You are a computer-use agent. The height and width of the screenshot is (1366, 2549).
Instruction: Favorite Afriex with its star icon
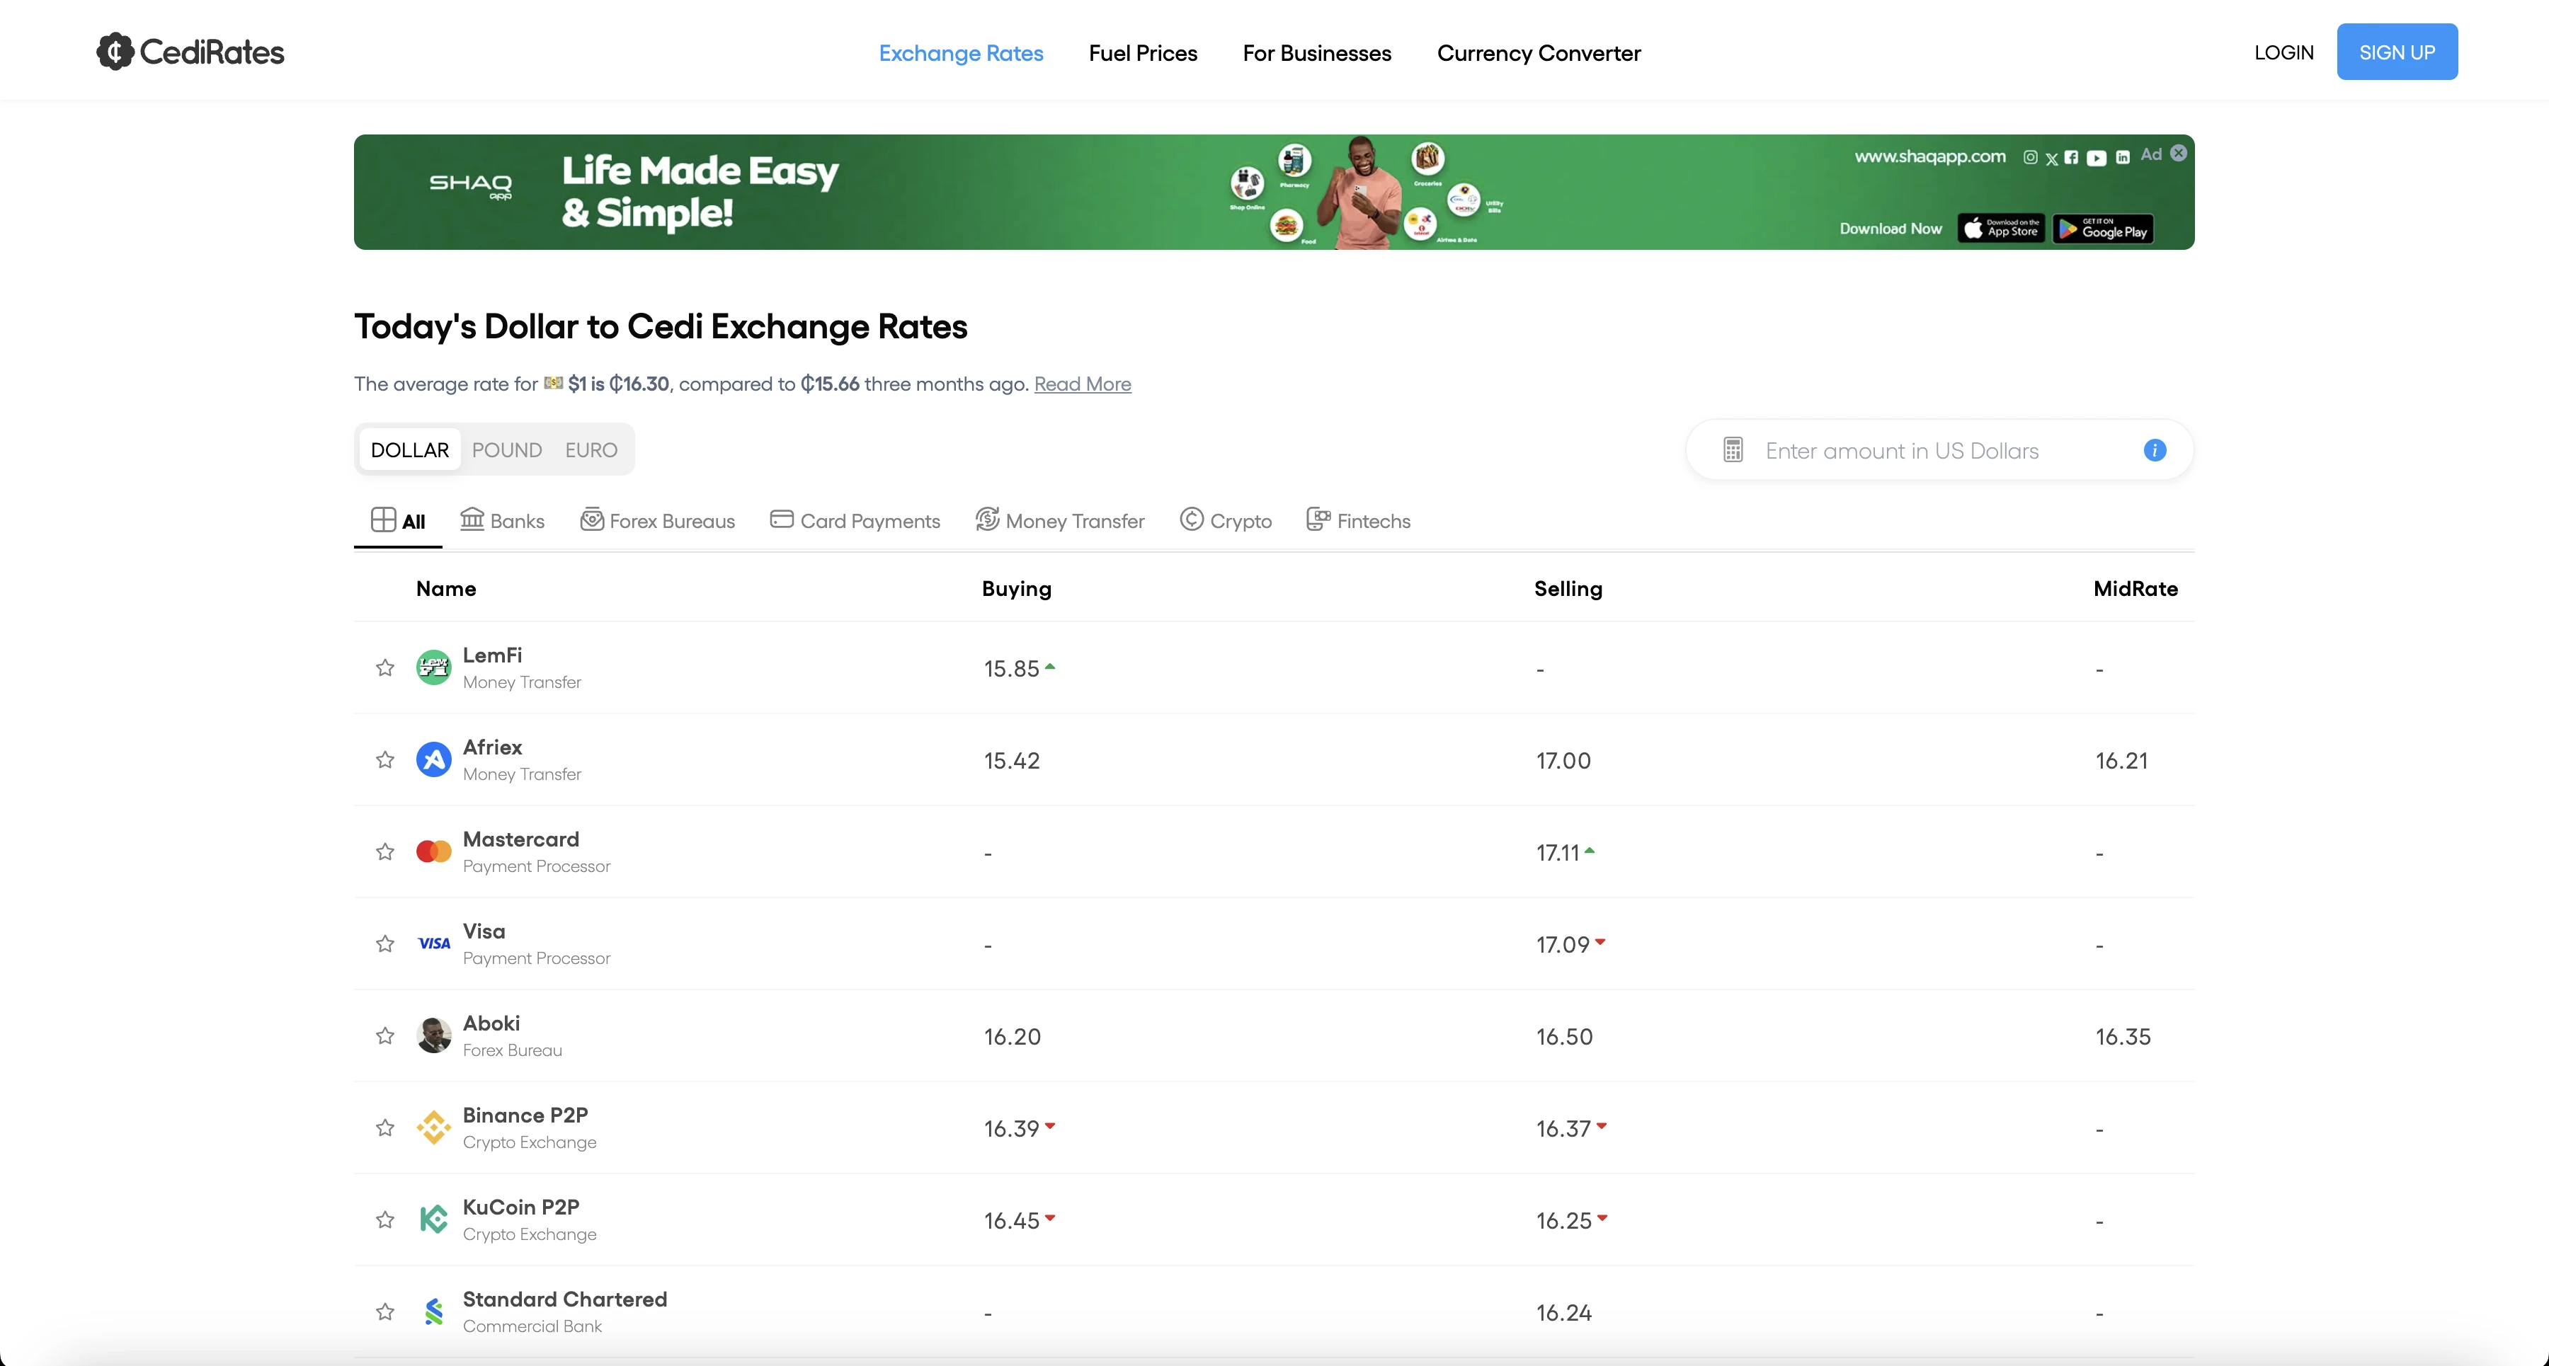tap(385, 759)
